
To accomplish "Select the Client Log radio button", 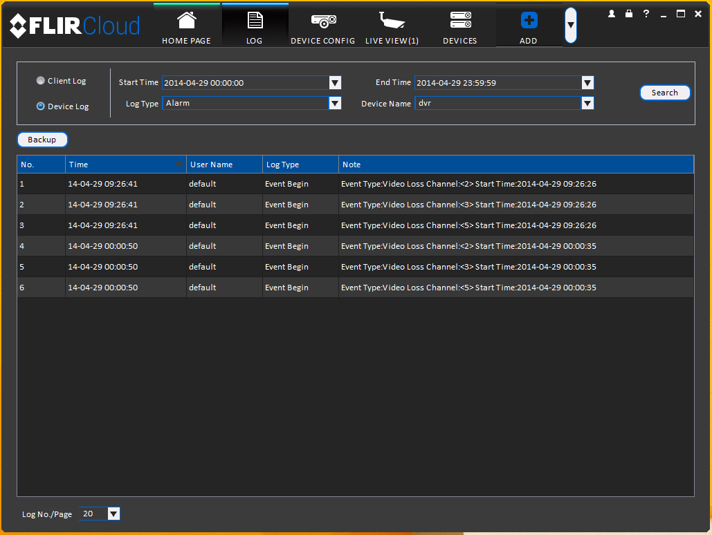I will pos(40,81).
